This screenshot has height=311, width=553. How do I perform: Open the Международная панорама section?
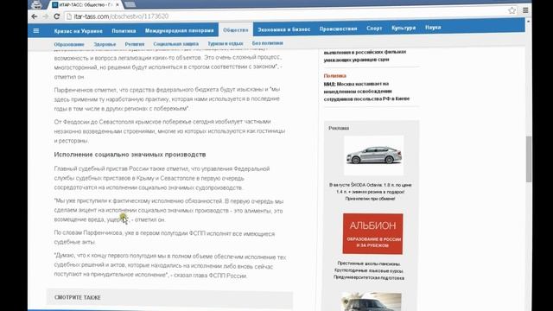[179, 31]
